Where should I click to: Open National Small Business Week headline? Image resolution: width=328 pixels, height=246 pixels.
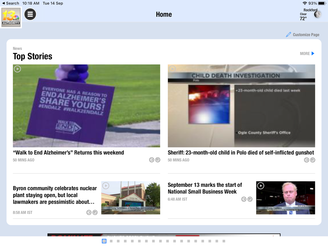pos(205,188)
